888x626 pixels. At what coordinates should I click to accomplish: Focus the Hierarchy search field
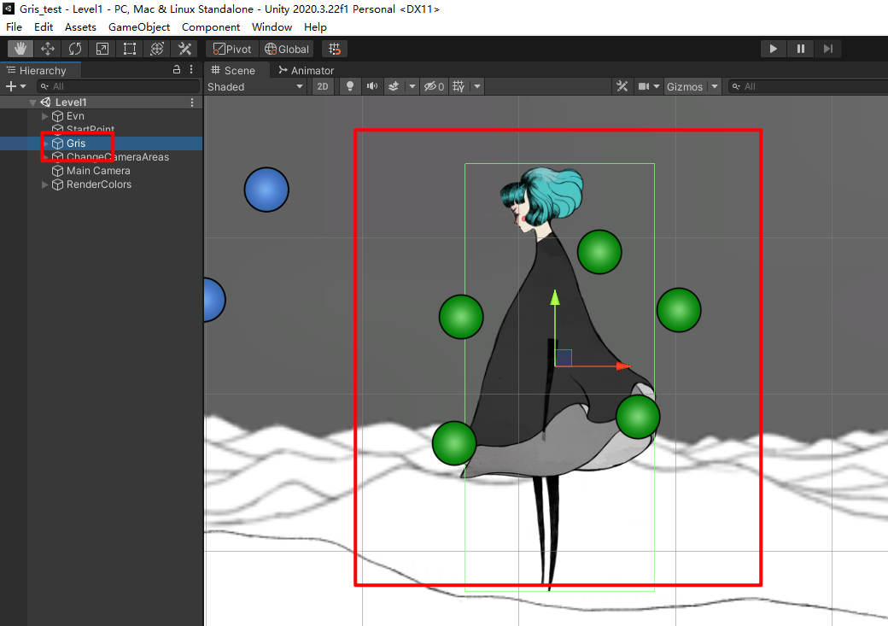pos(119,86)
